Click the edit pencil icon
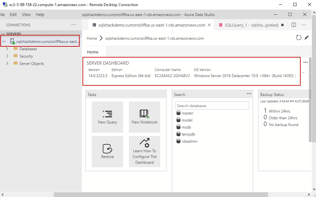 click(x=307, y=38)
